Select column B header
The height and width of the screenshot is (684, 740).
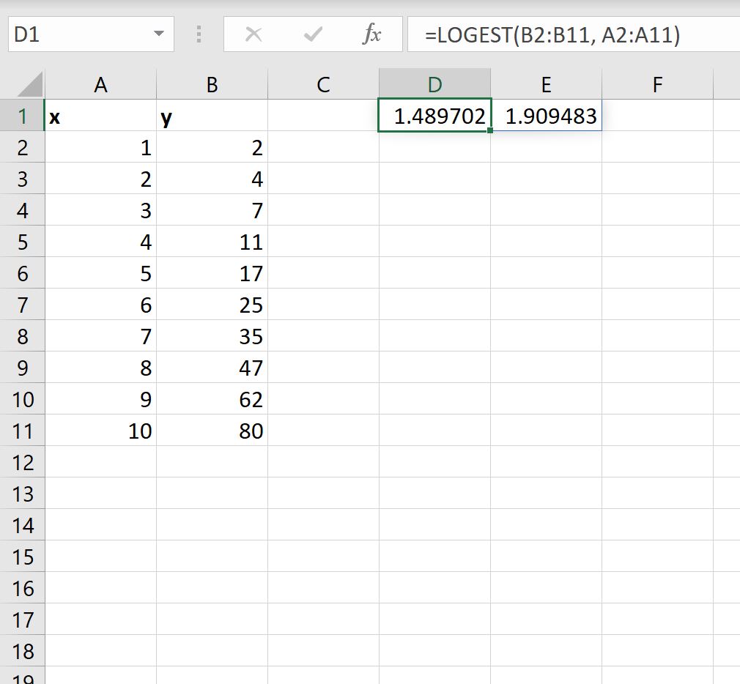212,84
